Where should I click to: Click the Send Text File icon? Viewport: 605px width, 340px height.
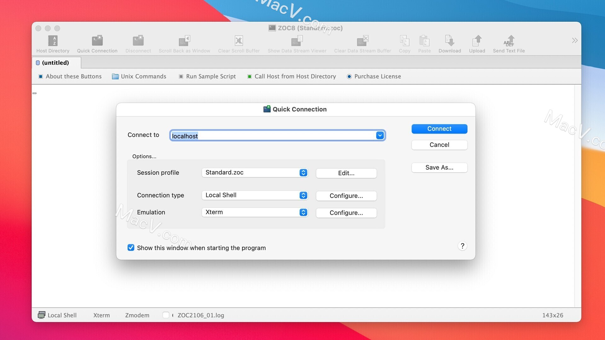point(509,41)
